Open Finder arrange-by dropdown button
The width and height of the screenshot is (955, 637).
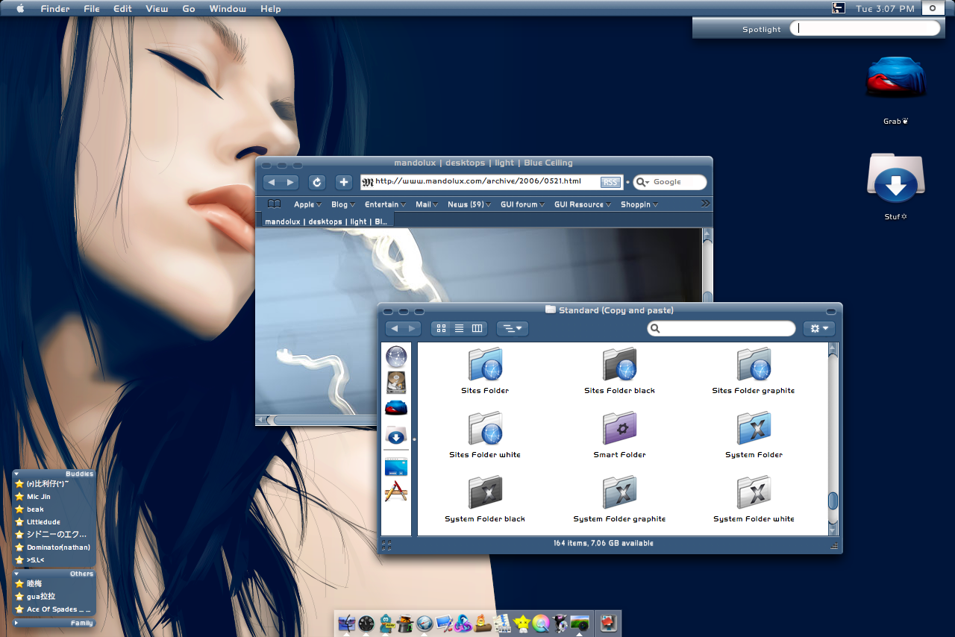pos(513,328)
